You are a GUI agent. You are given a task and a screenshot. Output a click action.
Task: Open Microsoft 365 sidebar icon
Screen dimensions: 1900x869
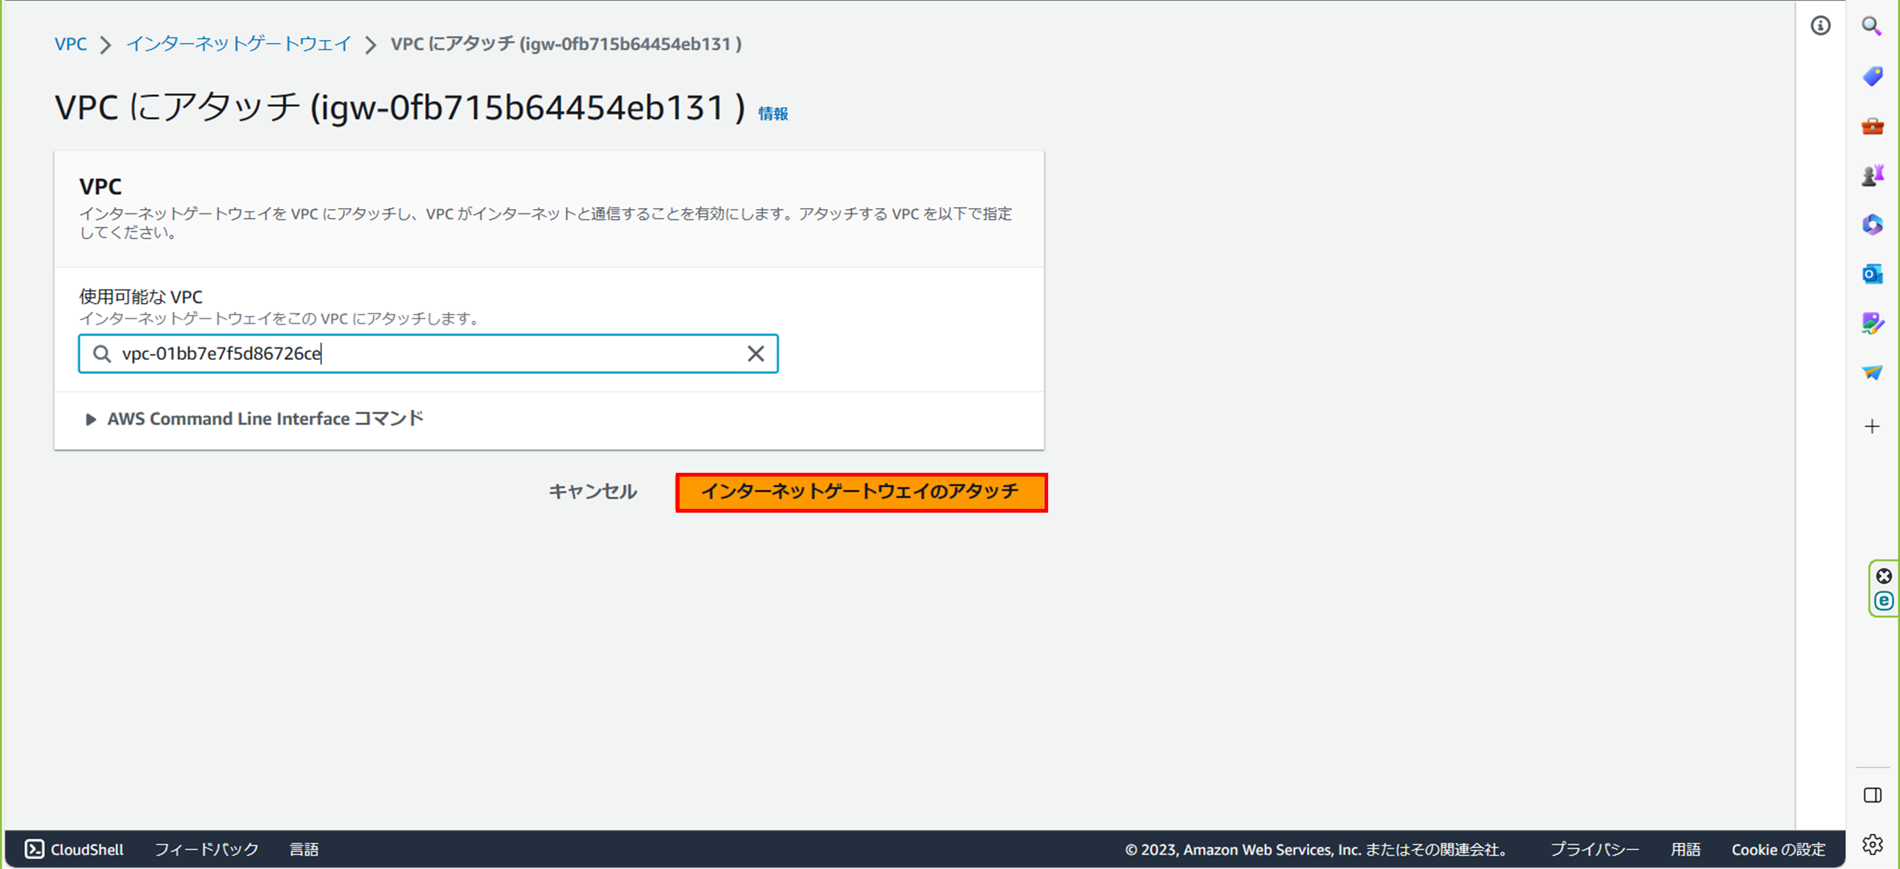coord(1871,225)
